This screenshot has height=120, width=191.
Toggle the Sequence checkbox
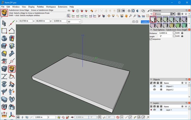(151, 39)
